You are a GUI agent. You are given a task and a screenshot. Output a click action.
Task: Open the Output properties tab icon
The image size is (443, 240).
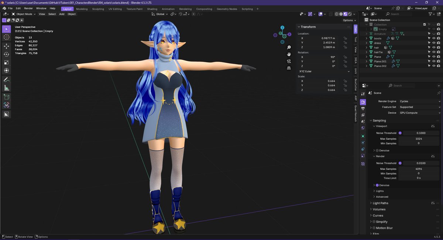(363, 109)
